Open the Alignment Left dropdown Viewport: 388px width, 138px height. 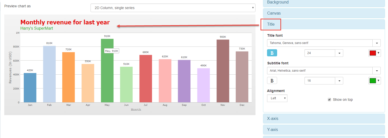click(x=277, y=98)
